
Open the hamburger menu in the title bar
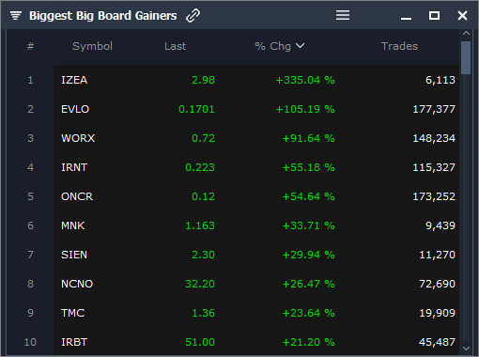(x=343, y=15)
